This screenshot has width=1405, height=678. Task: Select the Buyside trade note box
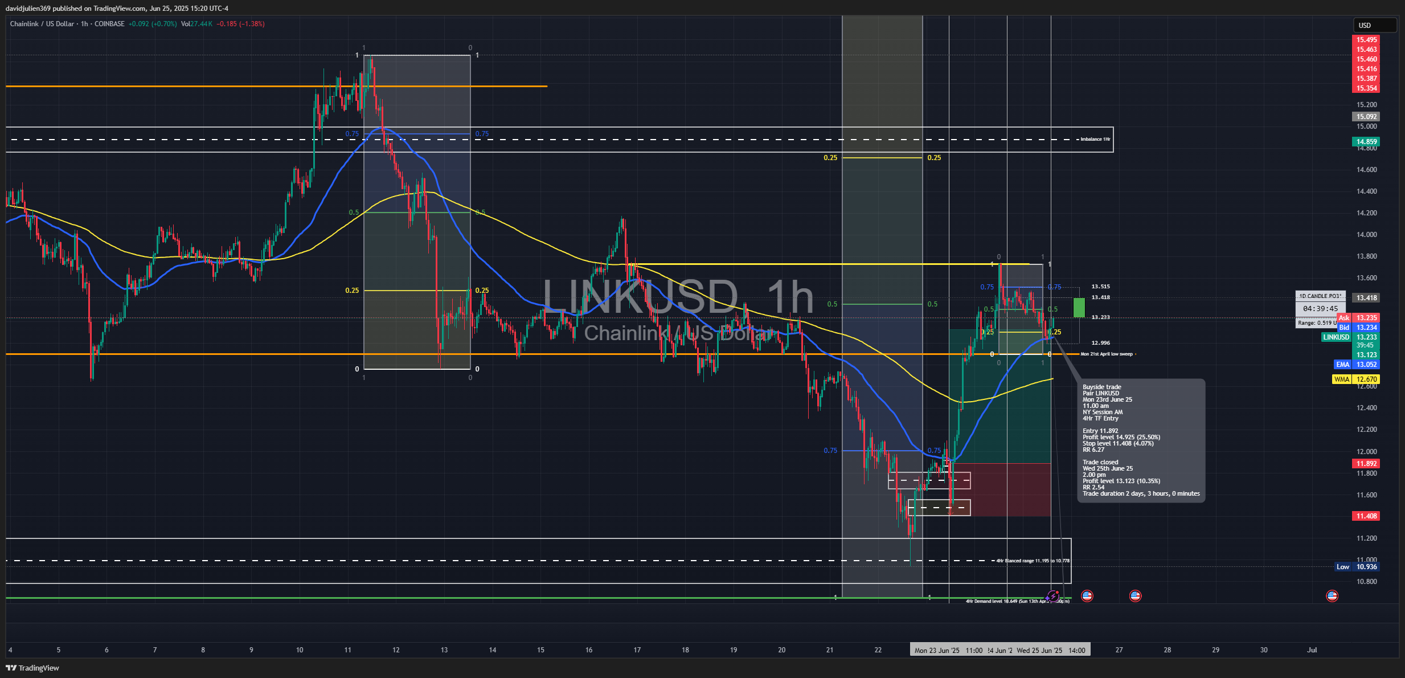(1141, 440)
